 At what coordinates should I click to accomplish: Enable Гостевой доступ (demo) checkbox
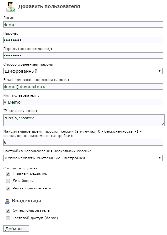point(8,218)
